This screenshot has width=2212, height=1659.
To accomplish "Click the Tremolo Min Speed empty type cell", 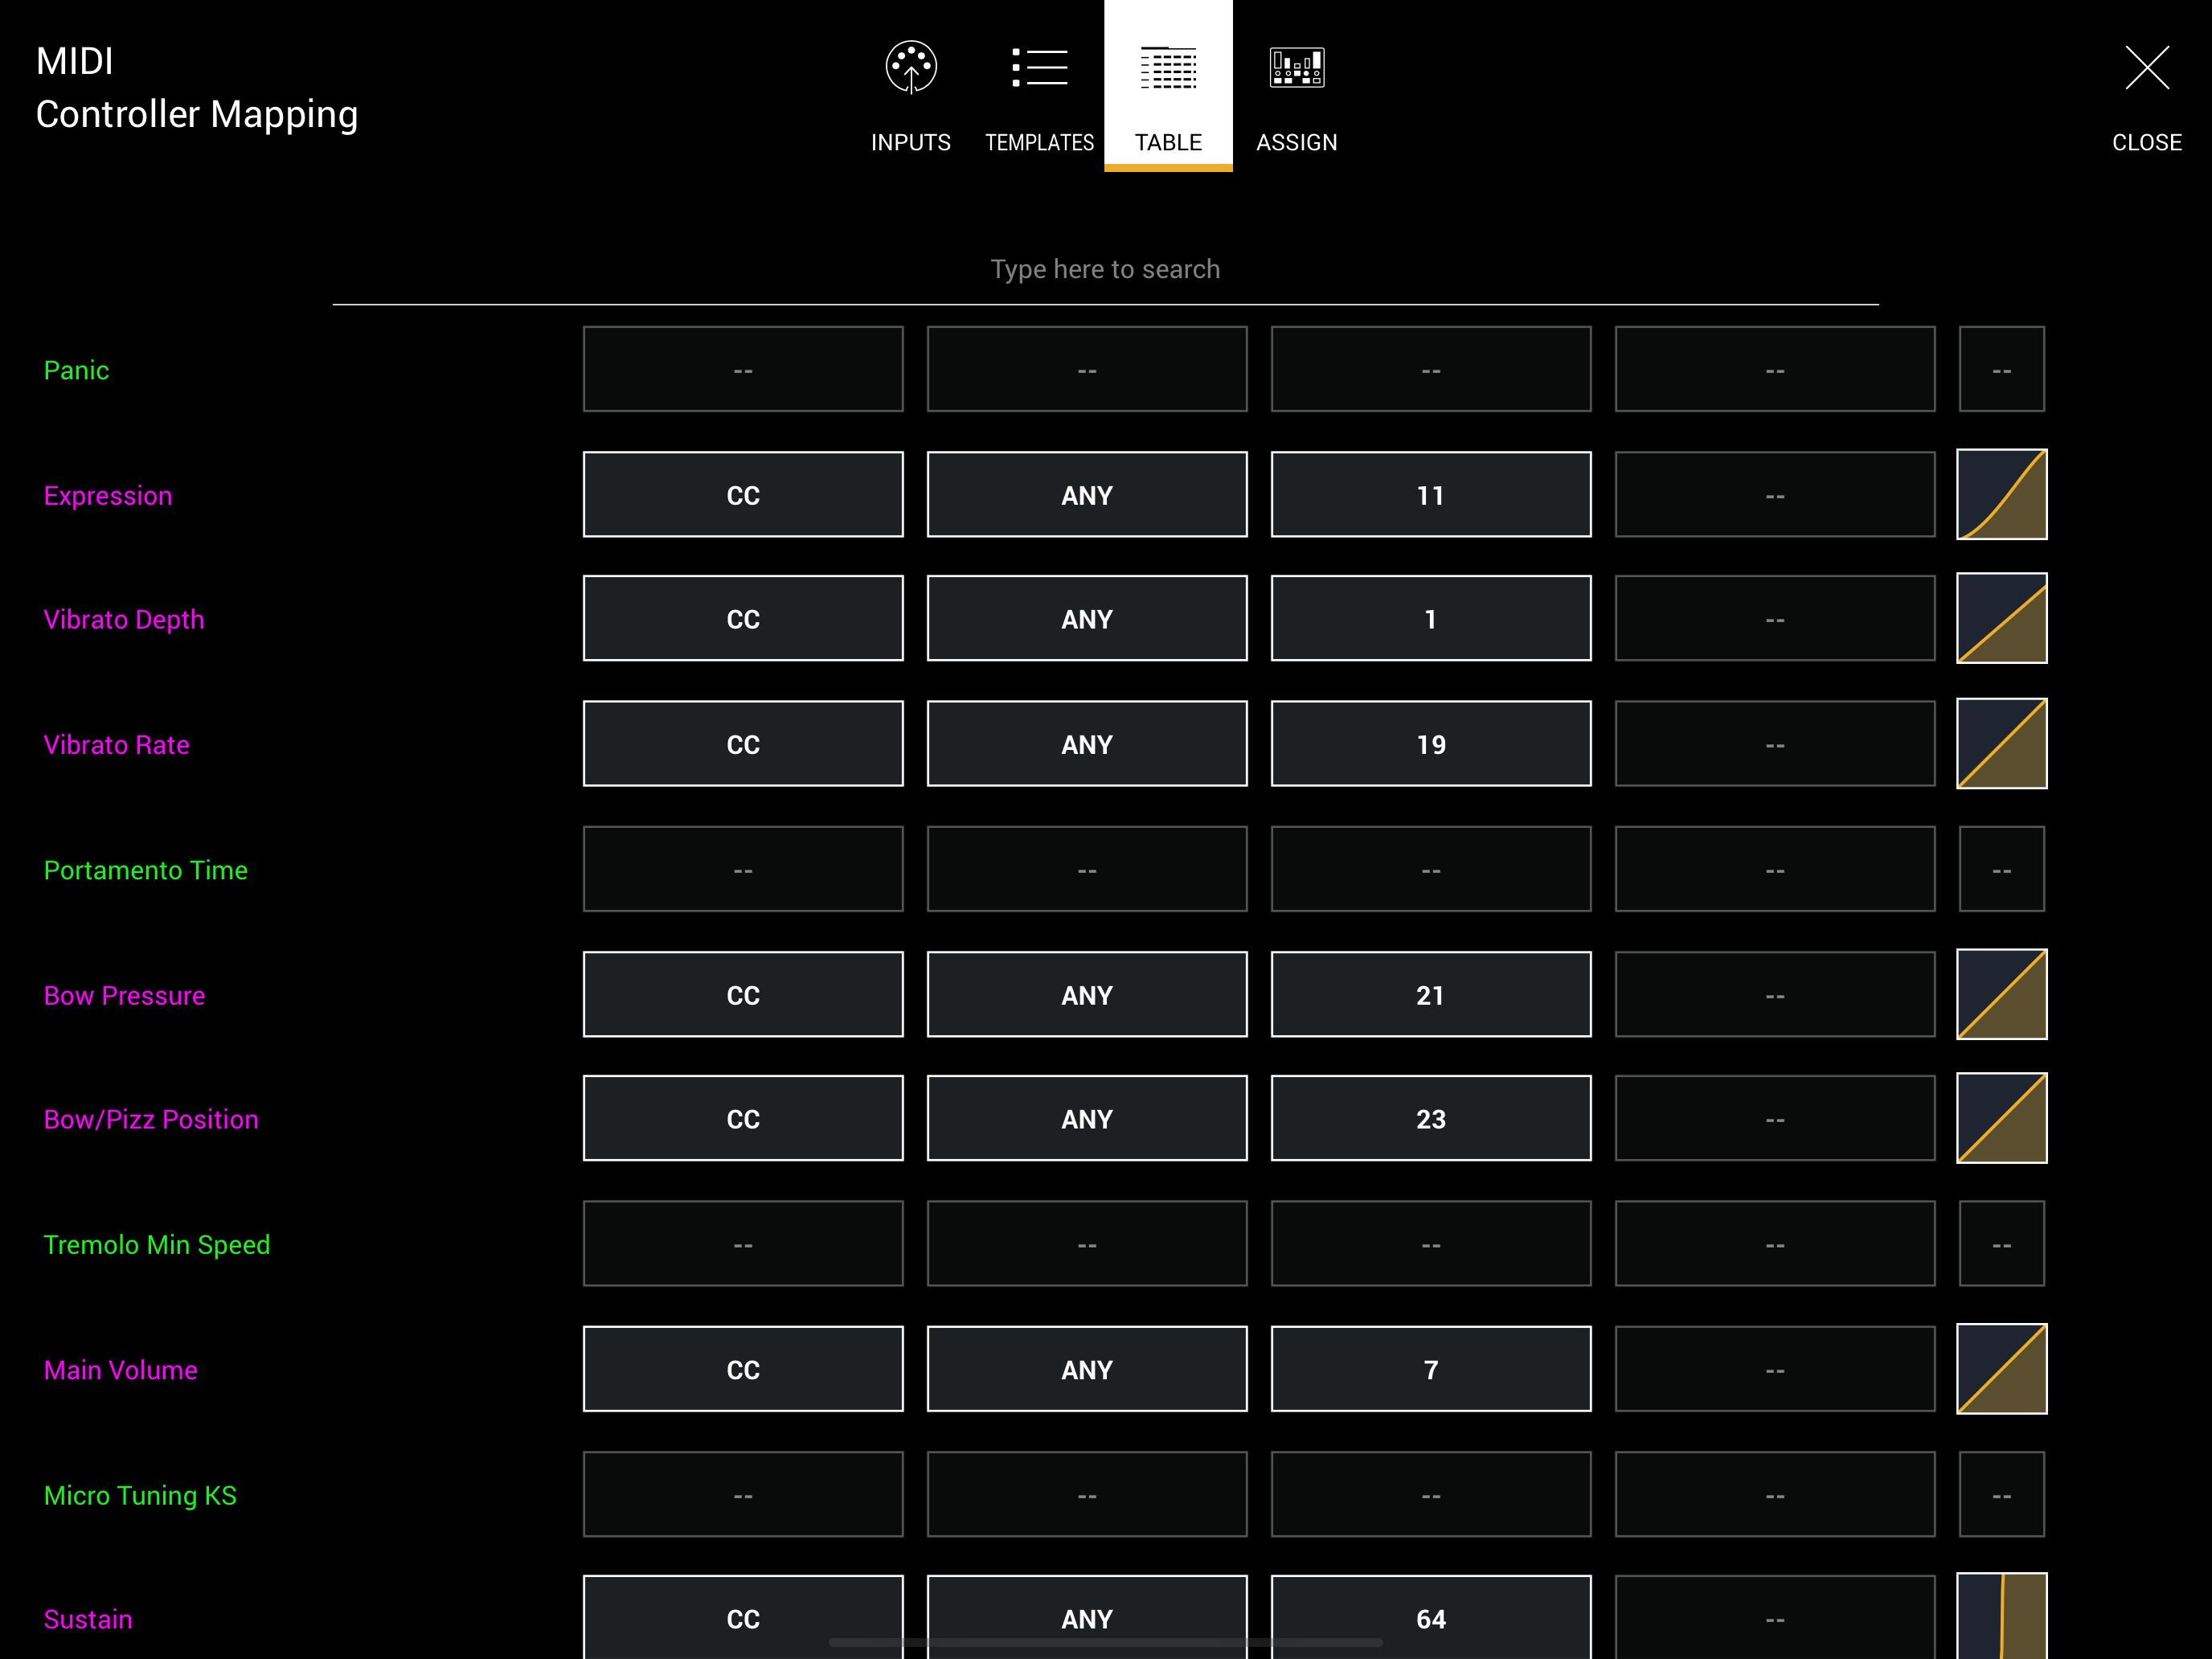I will click(x=743, y=1243).
